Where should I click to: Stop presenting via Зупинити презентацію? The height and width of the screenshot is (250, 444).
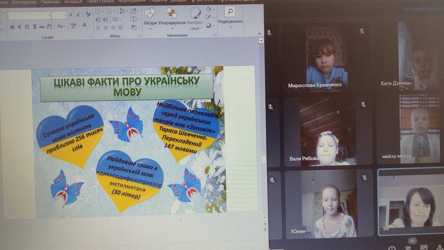tap(424, 9)
